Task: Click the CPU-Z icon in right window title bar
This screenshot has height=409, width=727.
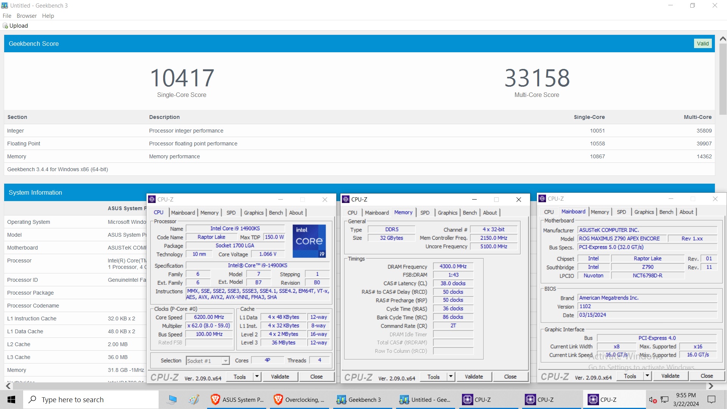Action: pos(542,198)
